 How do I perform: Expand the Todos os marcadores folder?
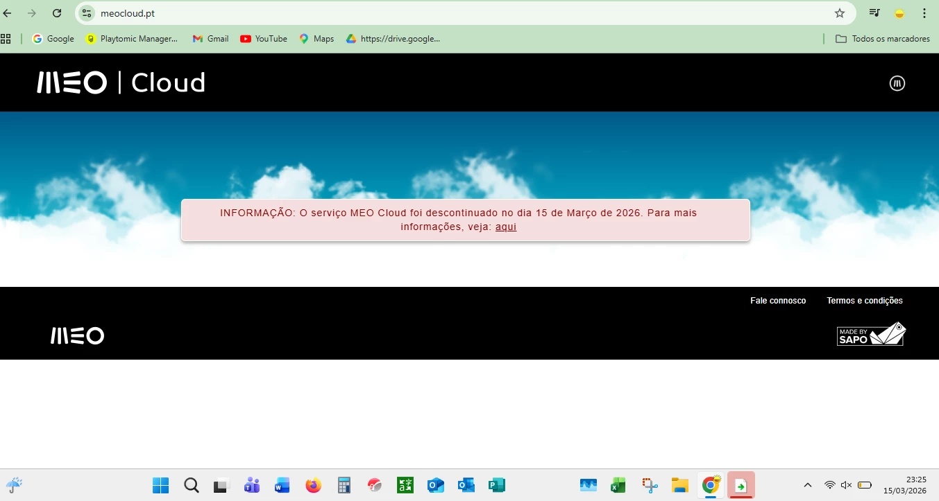point(883,39)
